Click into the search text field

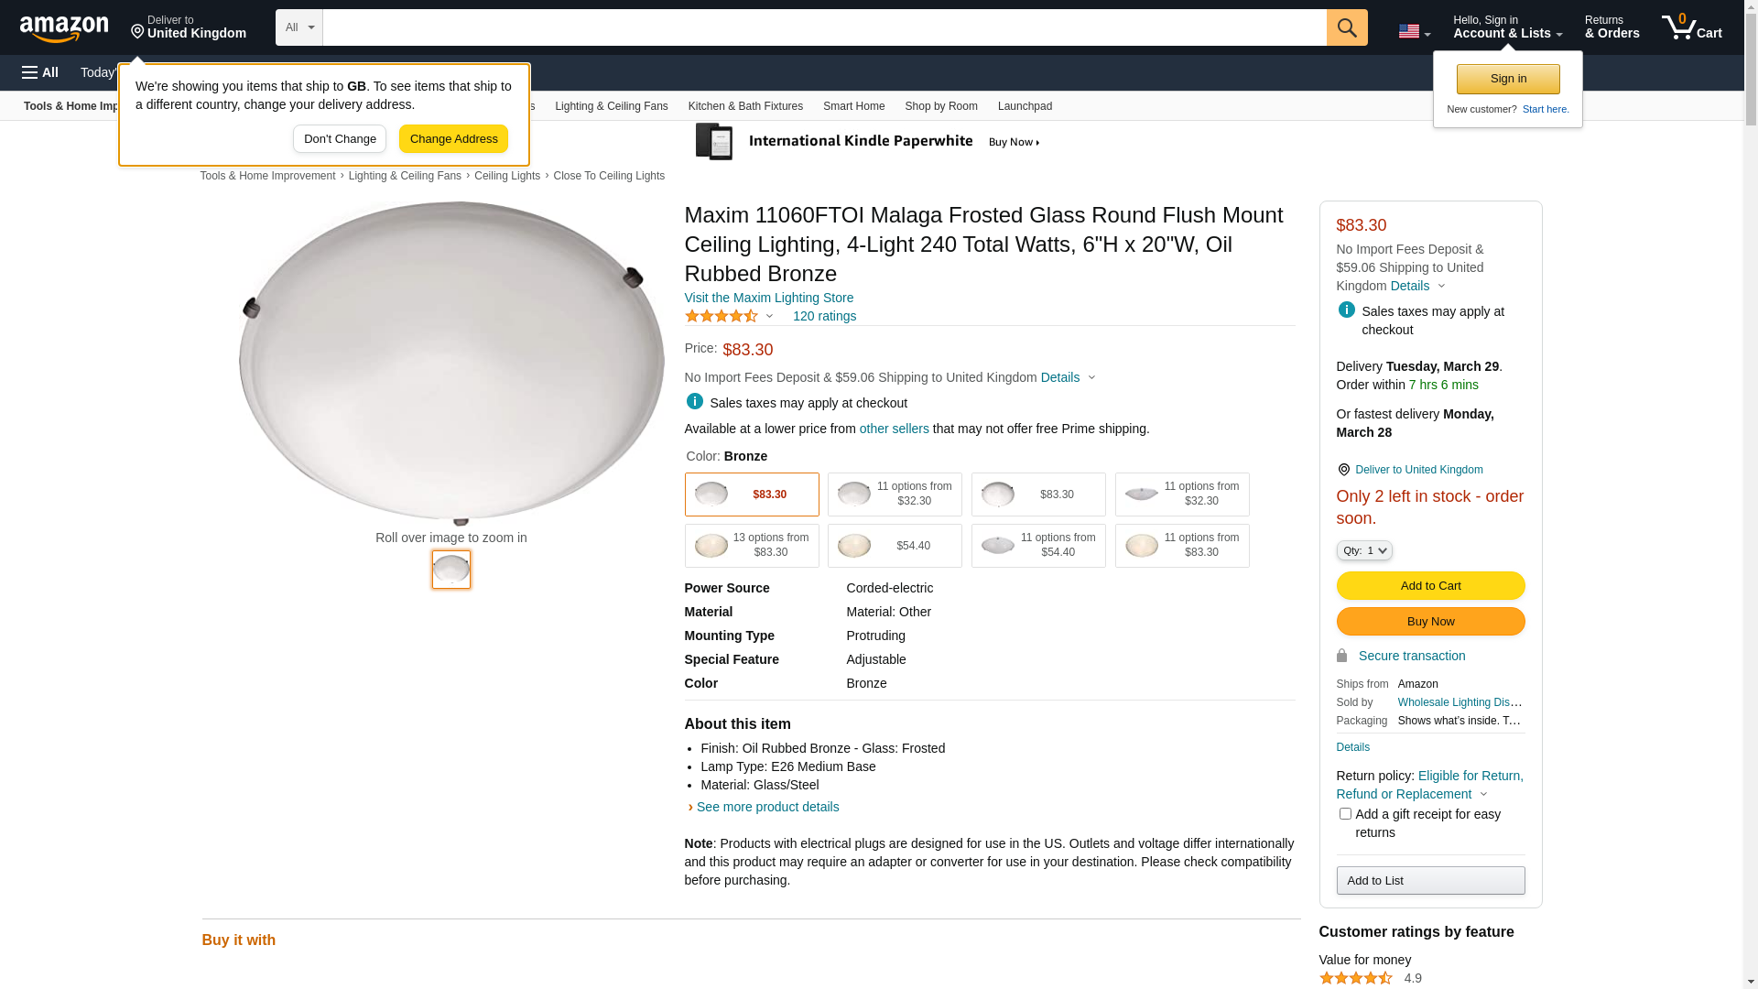point(824,27)
